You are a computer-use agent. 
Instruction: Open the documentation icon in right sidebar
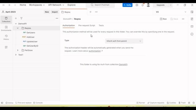click(192, 19)
